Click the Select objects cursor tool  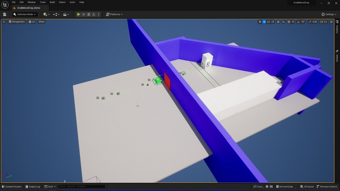coord(260,22)
